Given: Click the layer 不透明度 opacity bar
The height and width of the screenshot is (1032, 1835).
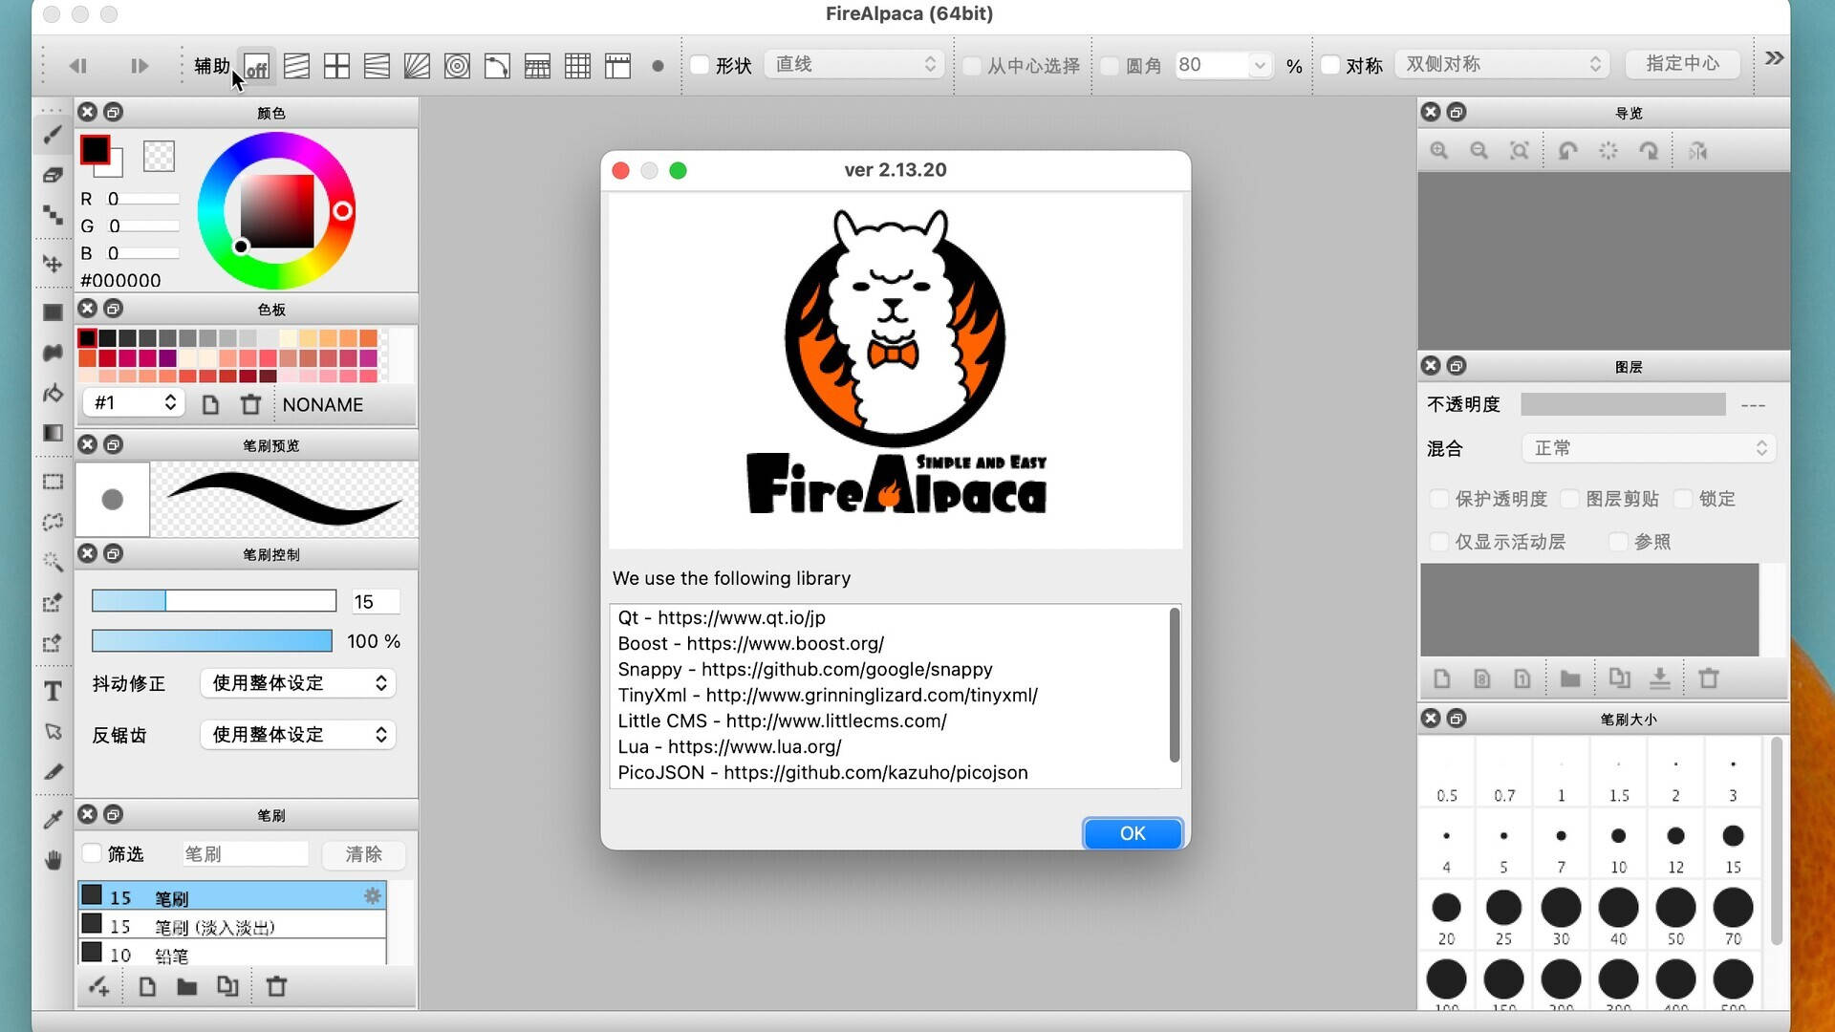Looking at the screenshot, I should [x=1623, y=404].
